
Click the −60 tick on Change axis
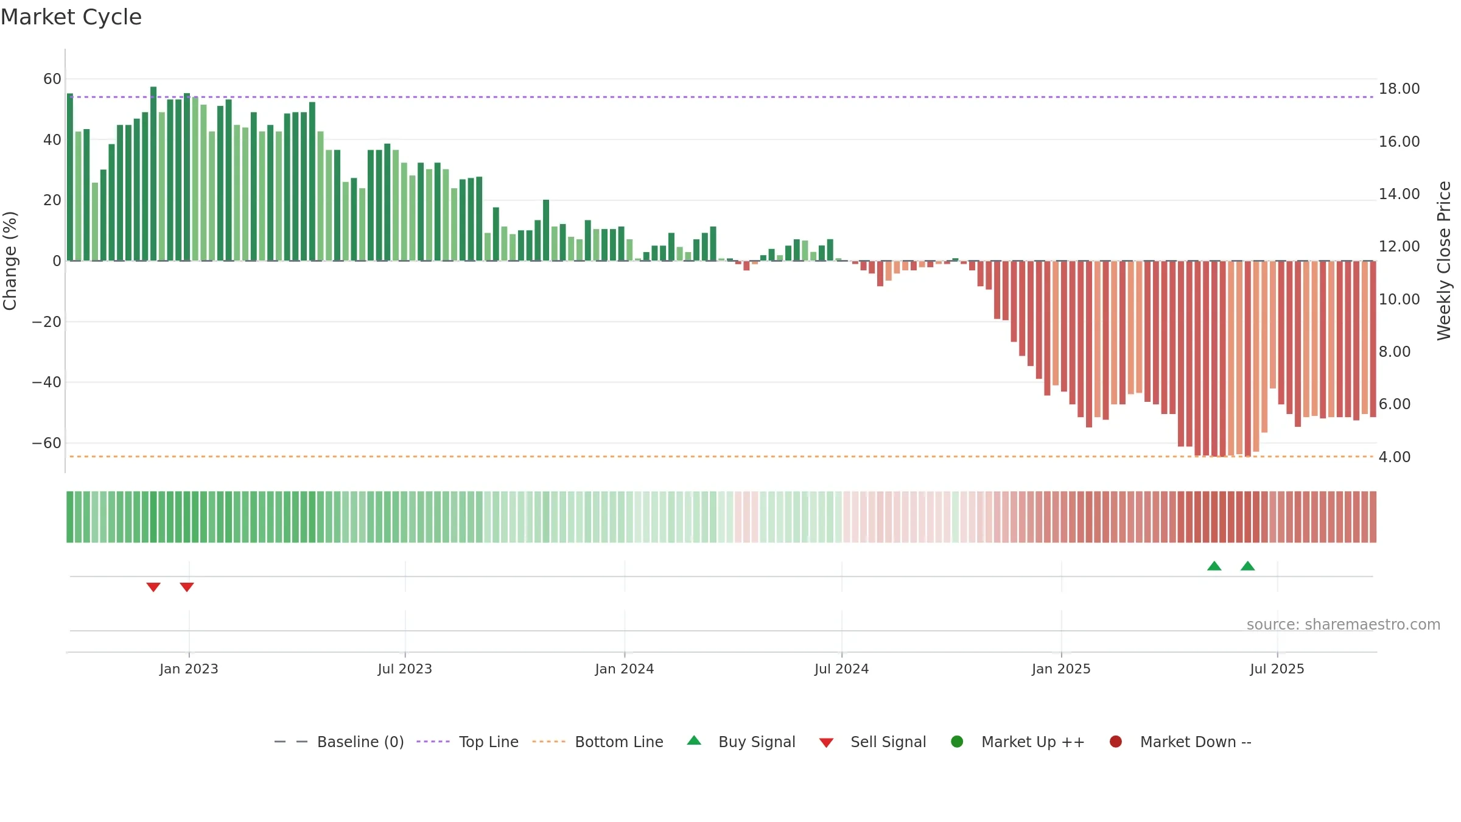47,443
